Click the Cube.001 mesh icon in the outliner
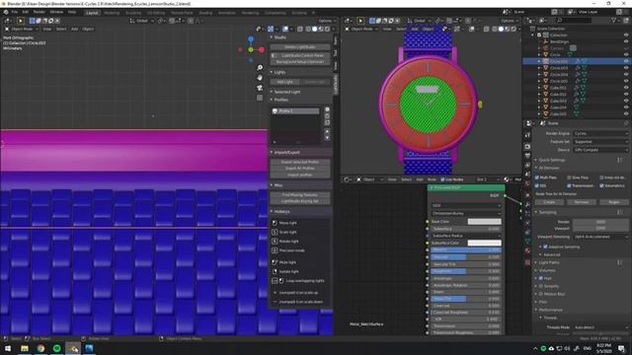The width and height of the screenshot is (632, 355). 546,88
